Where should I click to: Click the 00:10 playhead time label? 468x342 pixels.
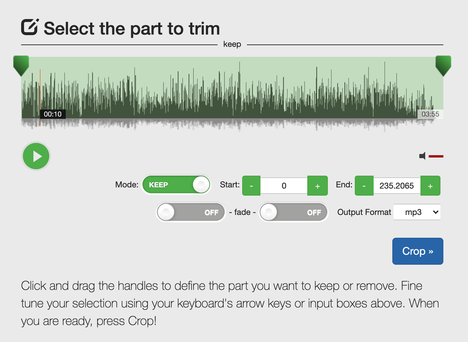click(53, 114)
